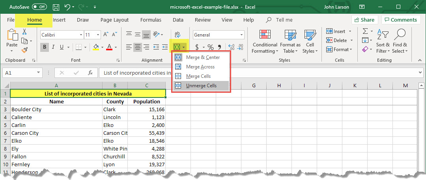Click the Share button

364,20
